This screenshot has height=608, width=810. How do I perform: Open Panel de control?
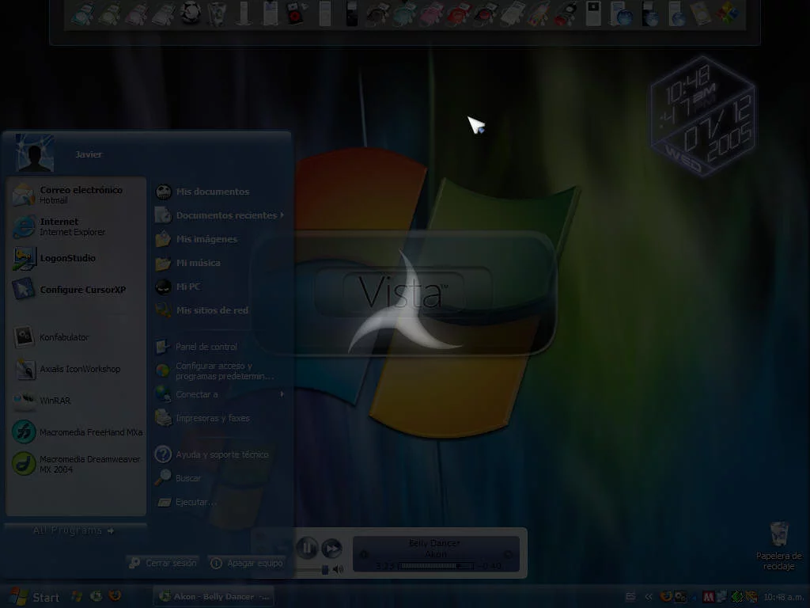(x=206, y=347)
